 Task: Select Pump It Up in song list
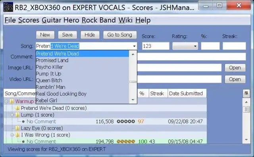coord(83,74)
